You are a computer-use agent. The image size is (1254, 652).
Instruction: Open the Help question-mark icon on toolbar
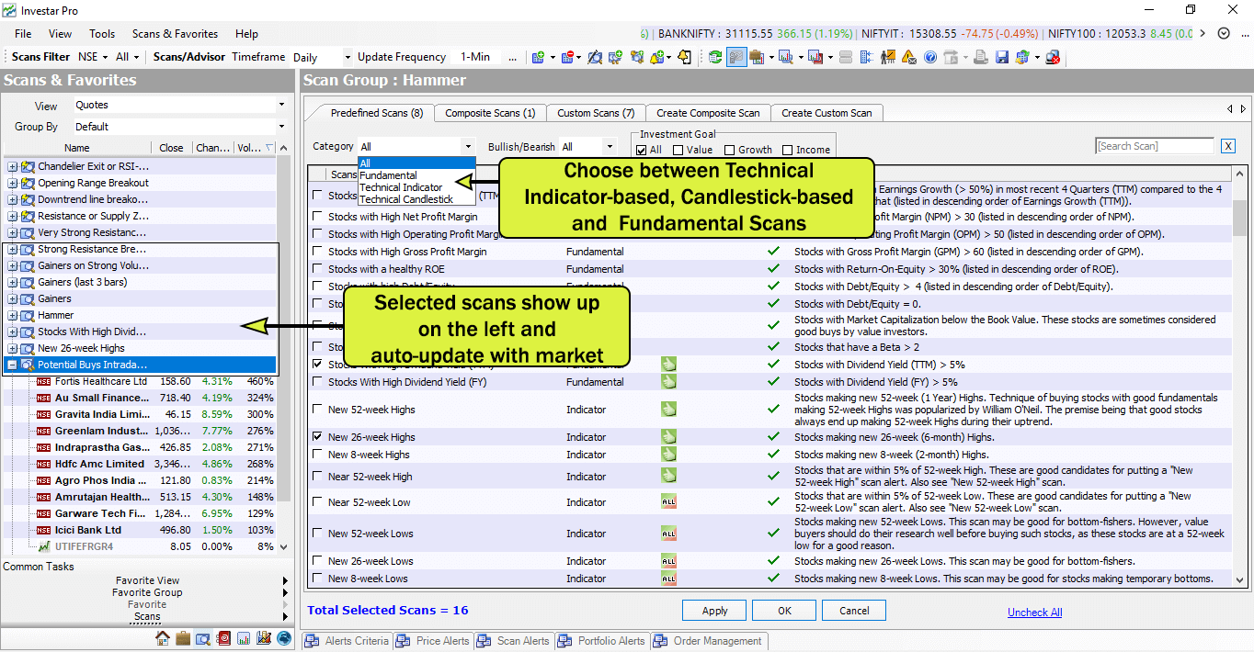930,57
